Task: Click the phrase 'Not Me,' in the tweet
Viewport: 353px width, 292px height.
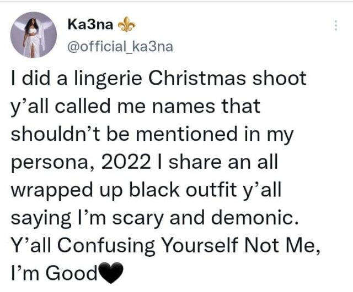Action: 282,246
